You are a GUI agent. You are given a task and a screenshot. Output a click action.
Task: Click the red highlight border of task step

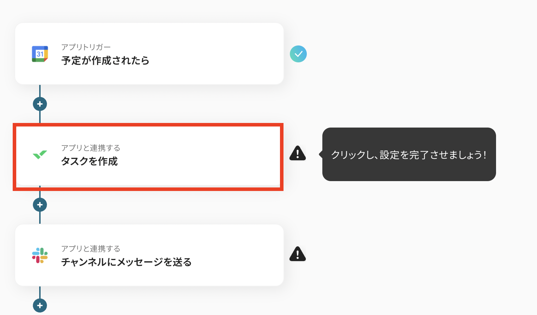click(148, 124)
